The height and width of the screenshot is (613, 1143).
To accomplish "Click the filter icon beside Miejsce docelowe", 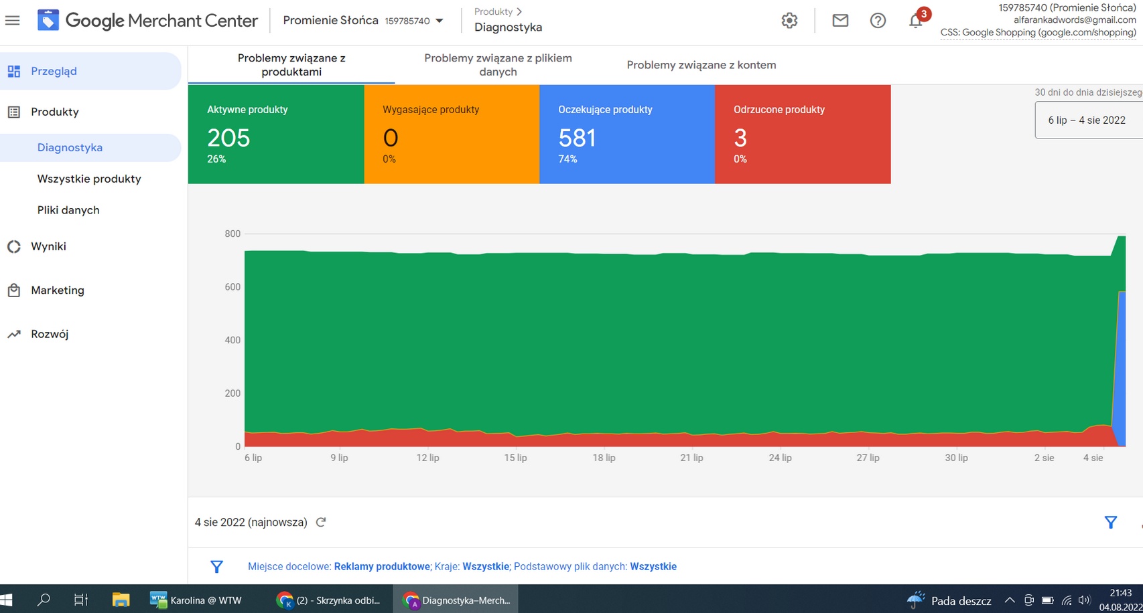I will [216, 567].
